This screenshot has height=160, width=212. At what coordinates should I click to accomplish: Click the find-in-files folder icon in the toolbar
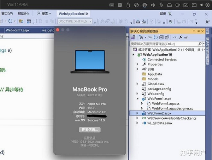tap(21, 21)
